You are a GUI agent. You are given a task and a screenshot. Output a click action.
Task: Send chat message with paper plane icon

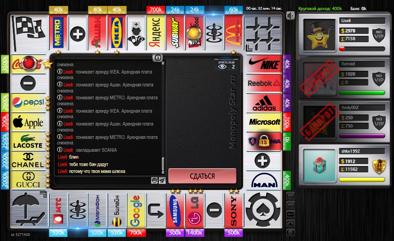162,181
